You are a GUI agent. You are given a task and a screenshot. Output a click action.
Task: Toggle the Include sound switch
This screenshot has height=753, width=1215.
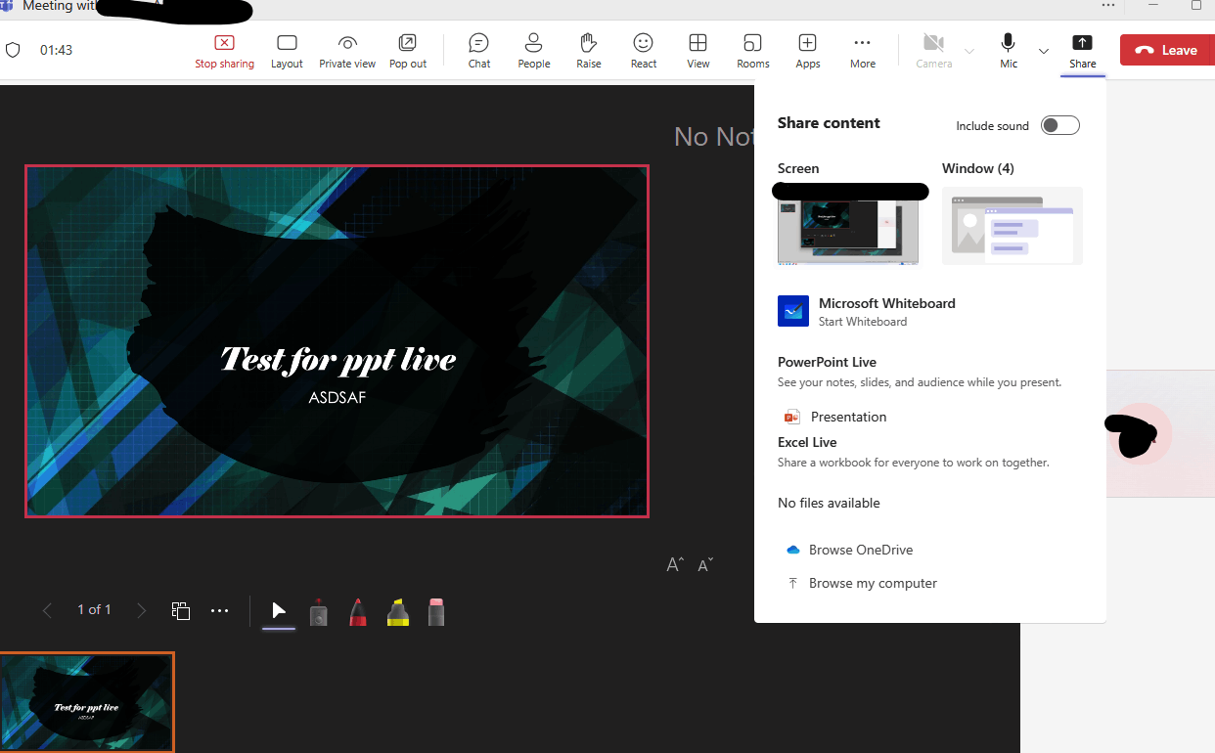point(1059,125)
